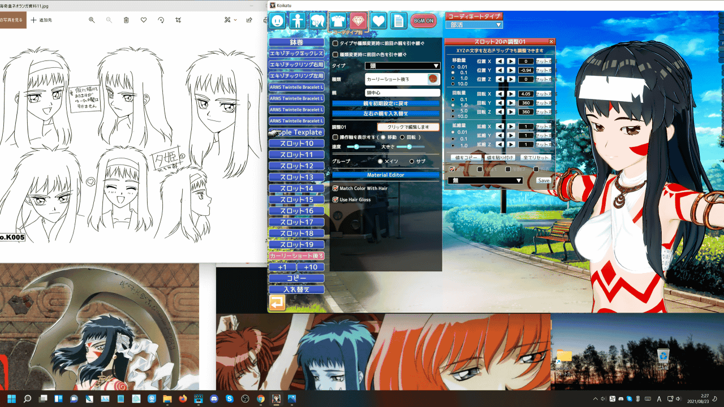Click the 速度 speed slider handle
This screenshot has width=724, height=407.
[x=356, y=147]
